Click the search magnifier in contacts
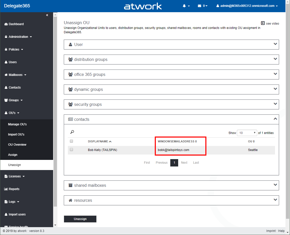 tap(72, 132)
